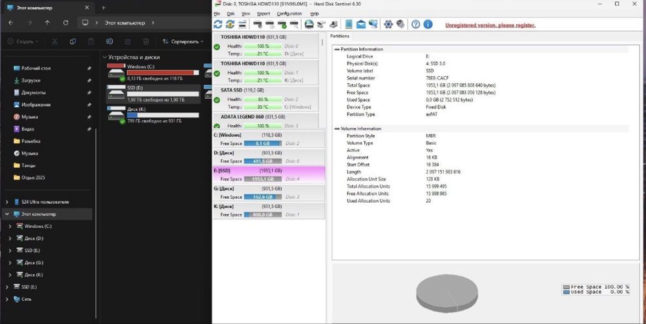Open the File menu in Hard Disk Sentinel
Viewport: 646px width, 324px height.
[x=216, y=14]
